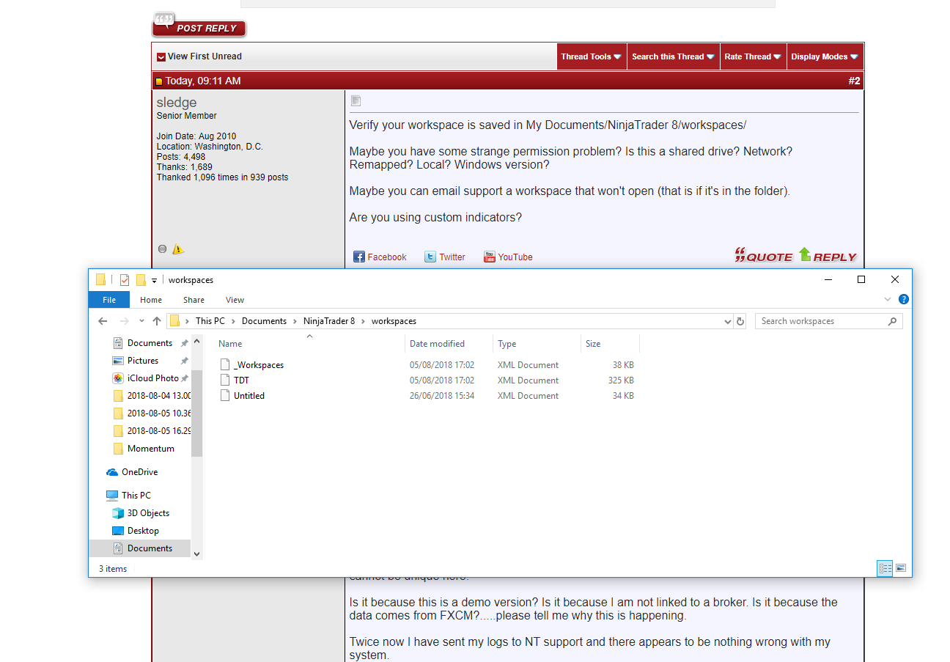This screenshot has width=950, height=662.
Task: Click NinjaTrader 8 in the address breadcrumb
Action: 329,321
